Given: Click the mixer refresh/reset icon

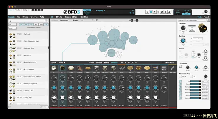Looking at the screenshot, I should coord(129,63).
